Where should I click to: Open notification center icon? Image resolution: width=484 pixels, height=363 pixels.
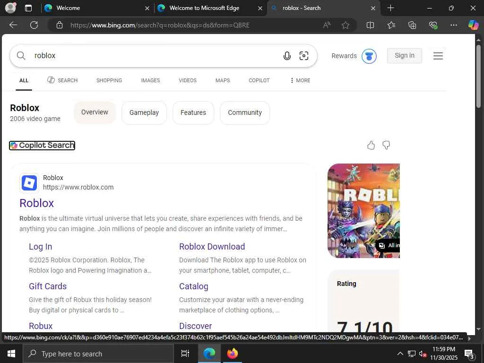pyautogui.click(x=469, y=354)
